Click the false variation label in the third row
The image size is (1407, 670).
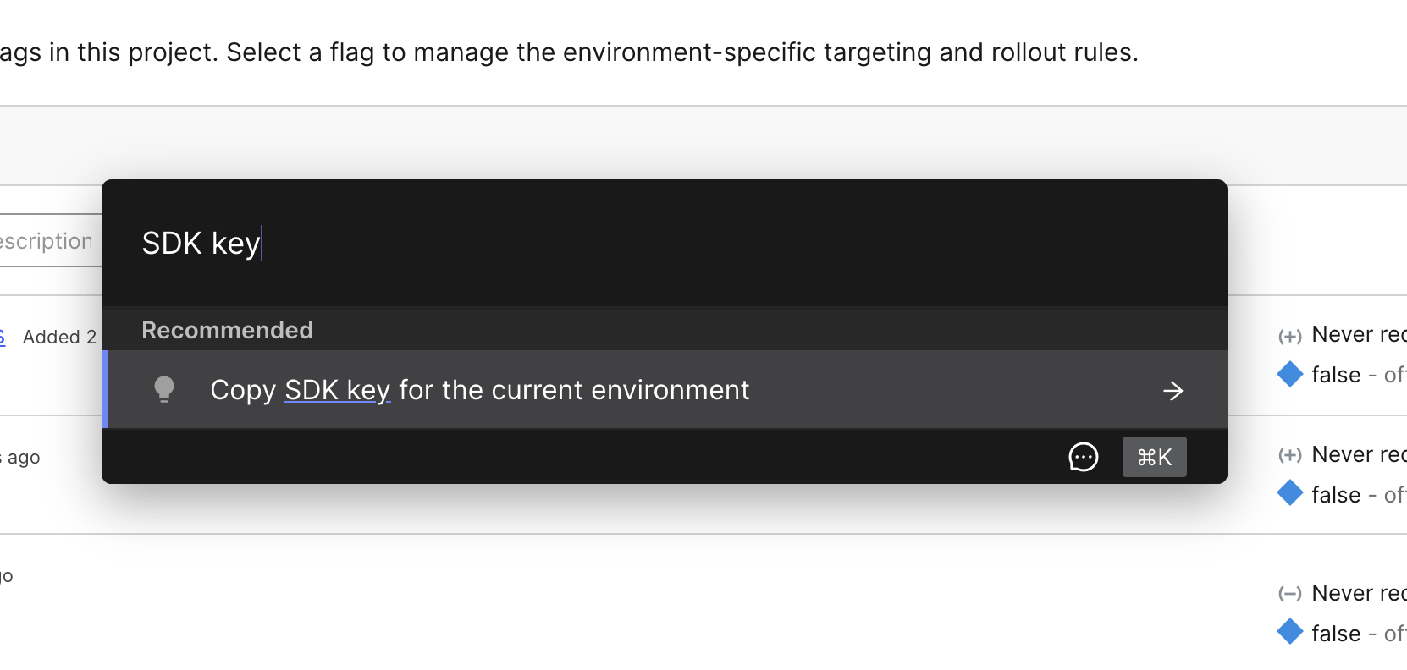coord(1336,634)
